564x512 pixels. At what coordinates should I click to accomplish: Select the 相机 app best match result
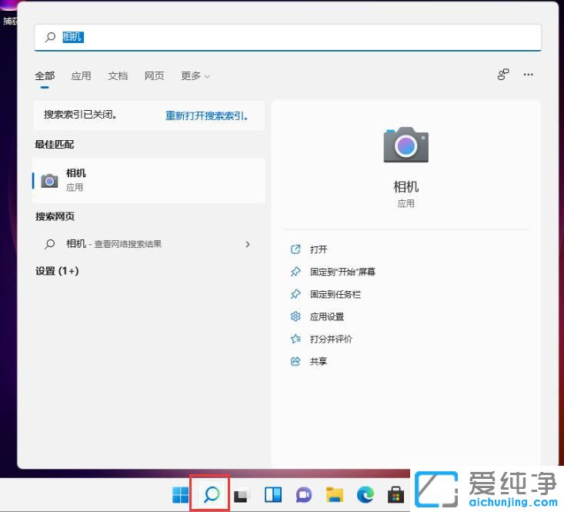pyautogui.click(x=149, y=181)
